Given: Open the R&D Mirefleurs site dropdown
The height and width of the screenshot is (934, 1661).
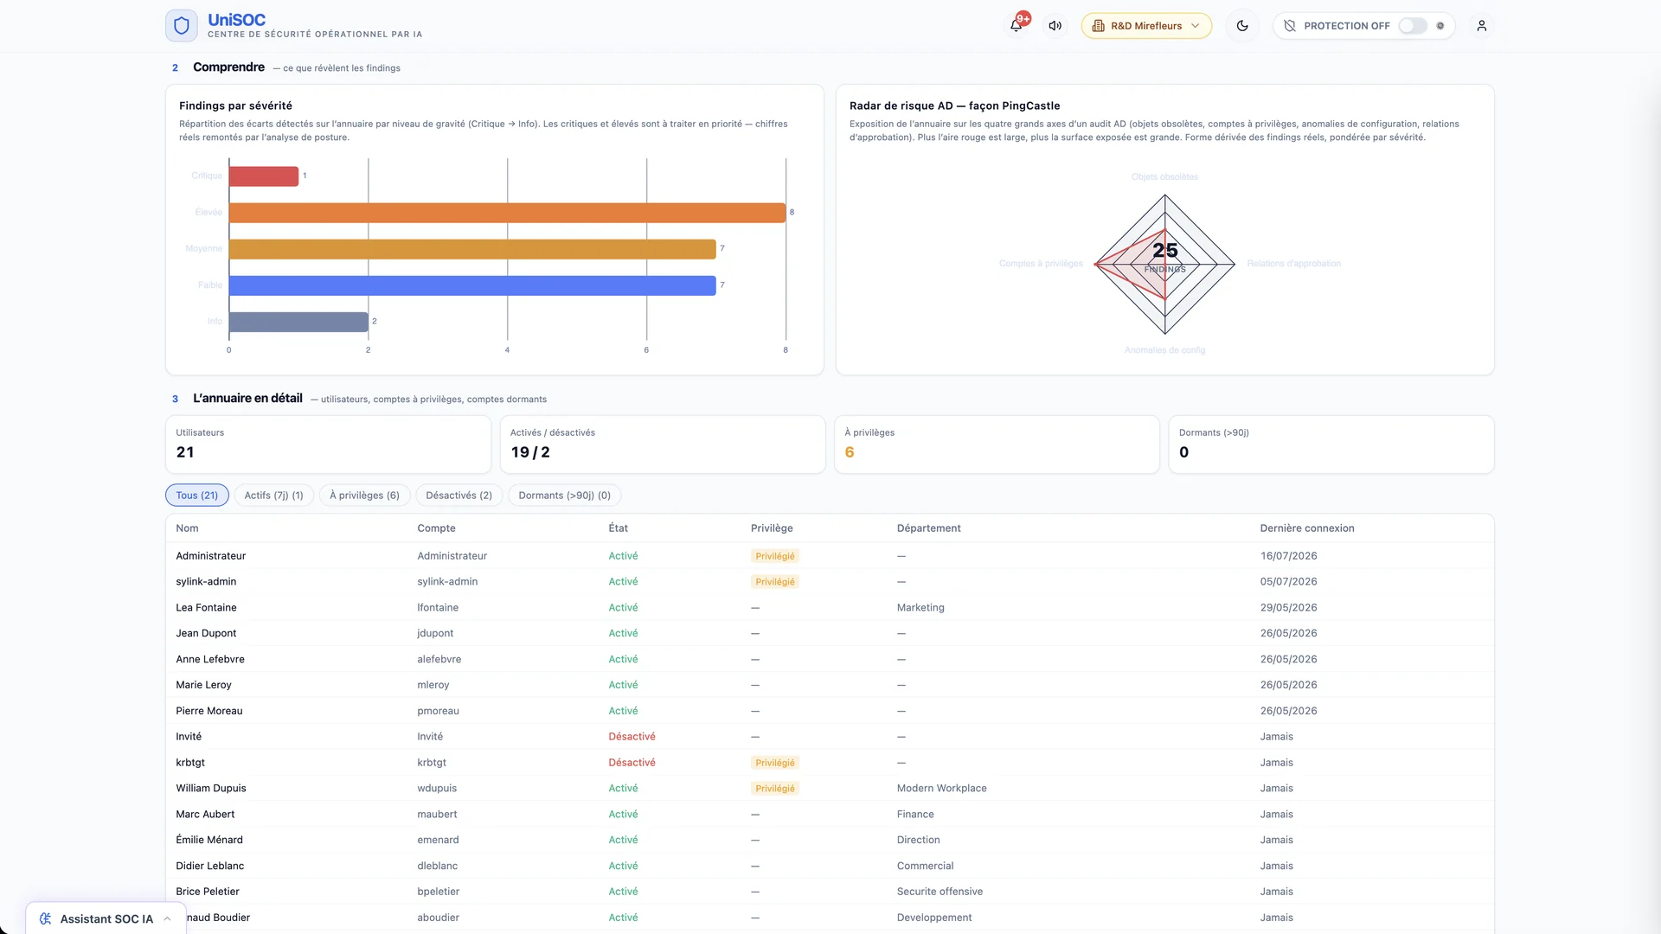Looking at the screenshot, I should click(x=1145, y=26).
